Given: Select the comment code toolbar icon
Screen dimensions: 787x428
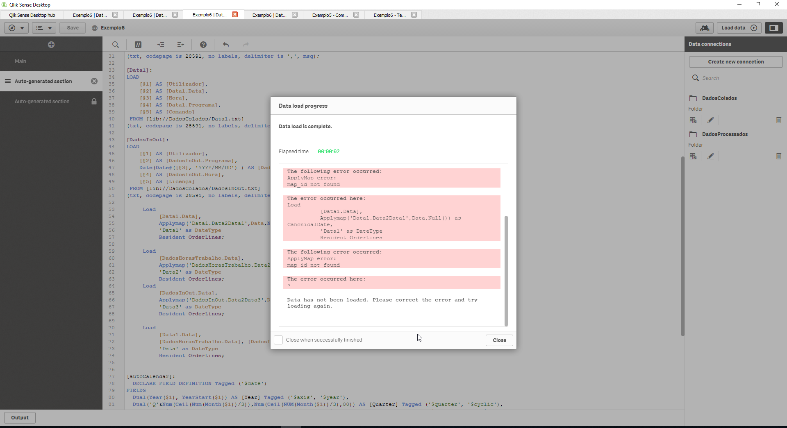Looking at the screenshot, I should [138, 45].
